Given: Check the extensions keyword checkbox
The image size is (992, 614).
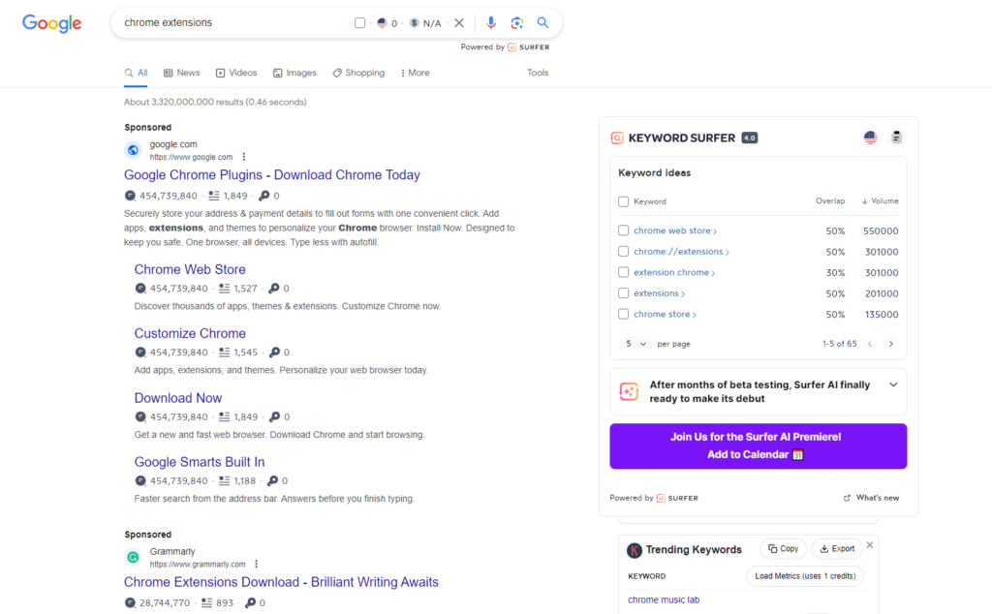Looking at the screenshot, I should coord(622,292).
